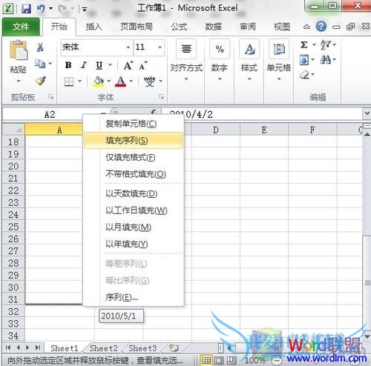
Task: Open the font size dropdown 11
Action: pyautogui.click(x=160, y=47)
